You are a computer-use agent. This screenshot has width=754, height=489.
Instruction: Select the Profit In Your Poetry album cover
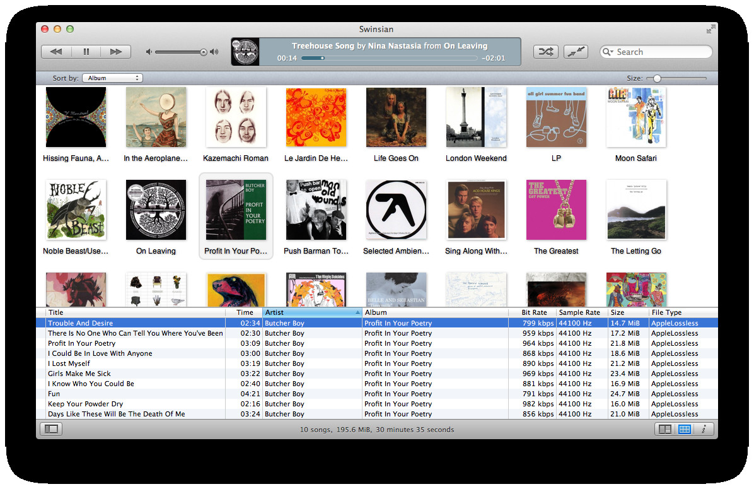236,210
